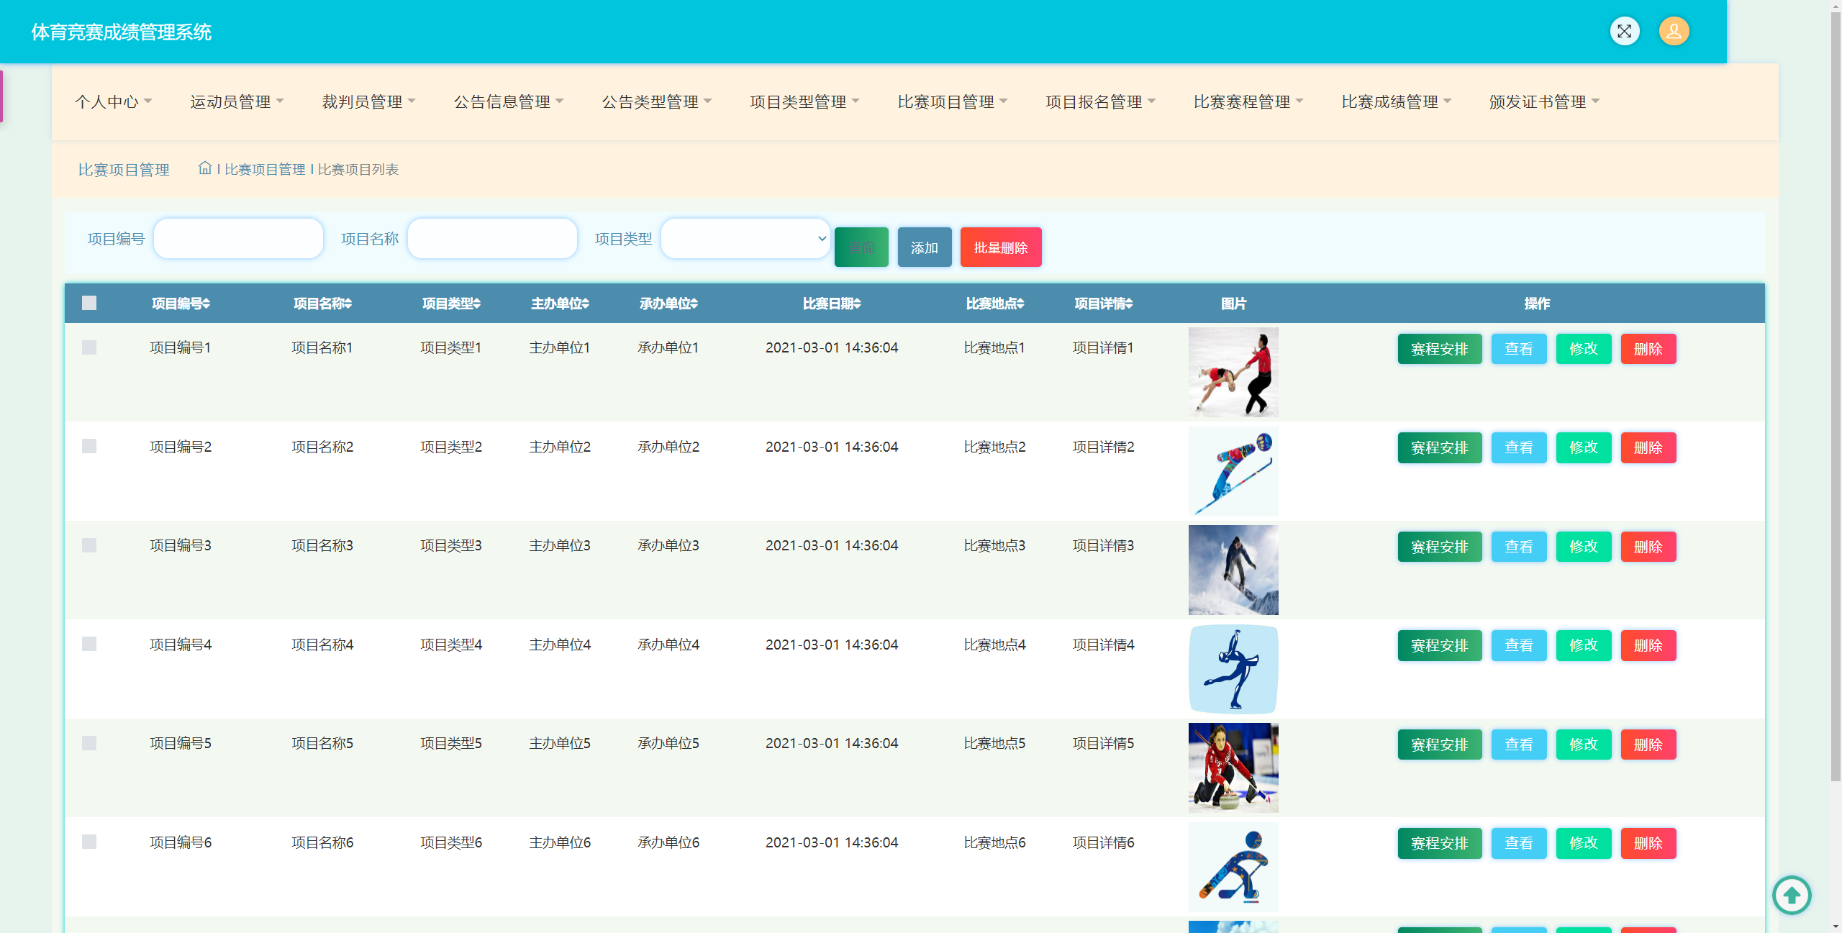Click the home icon in breadcrumb
The height and width of the screenshot is (933, 1842).
pos(205,168)
